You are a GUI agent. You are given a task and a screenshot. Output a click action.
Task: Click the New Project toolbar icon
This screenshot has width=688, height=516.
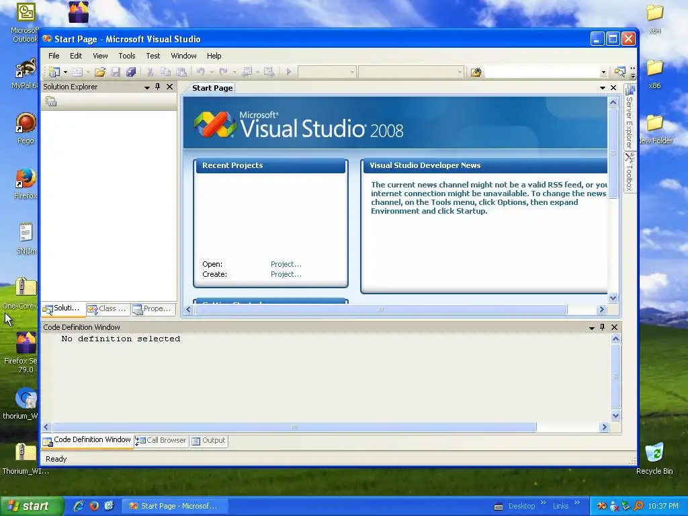(54, 72)
